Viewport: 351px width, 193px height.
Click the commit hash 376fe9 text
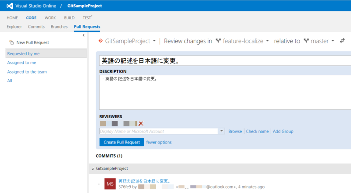tap(125, 187)
